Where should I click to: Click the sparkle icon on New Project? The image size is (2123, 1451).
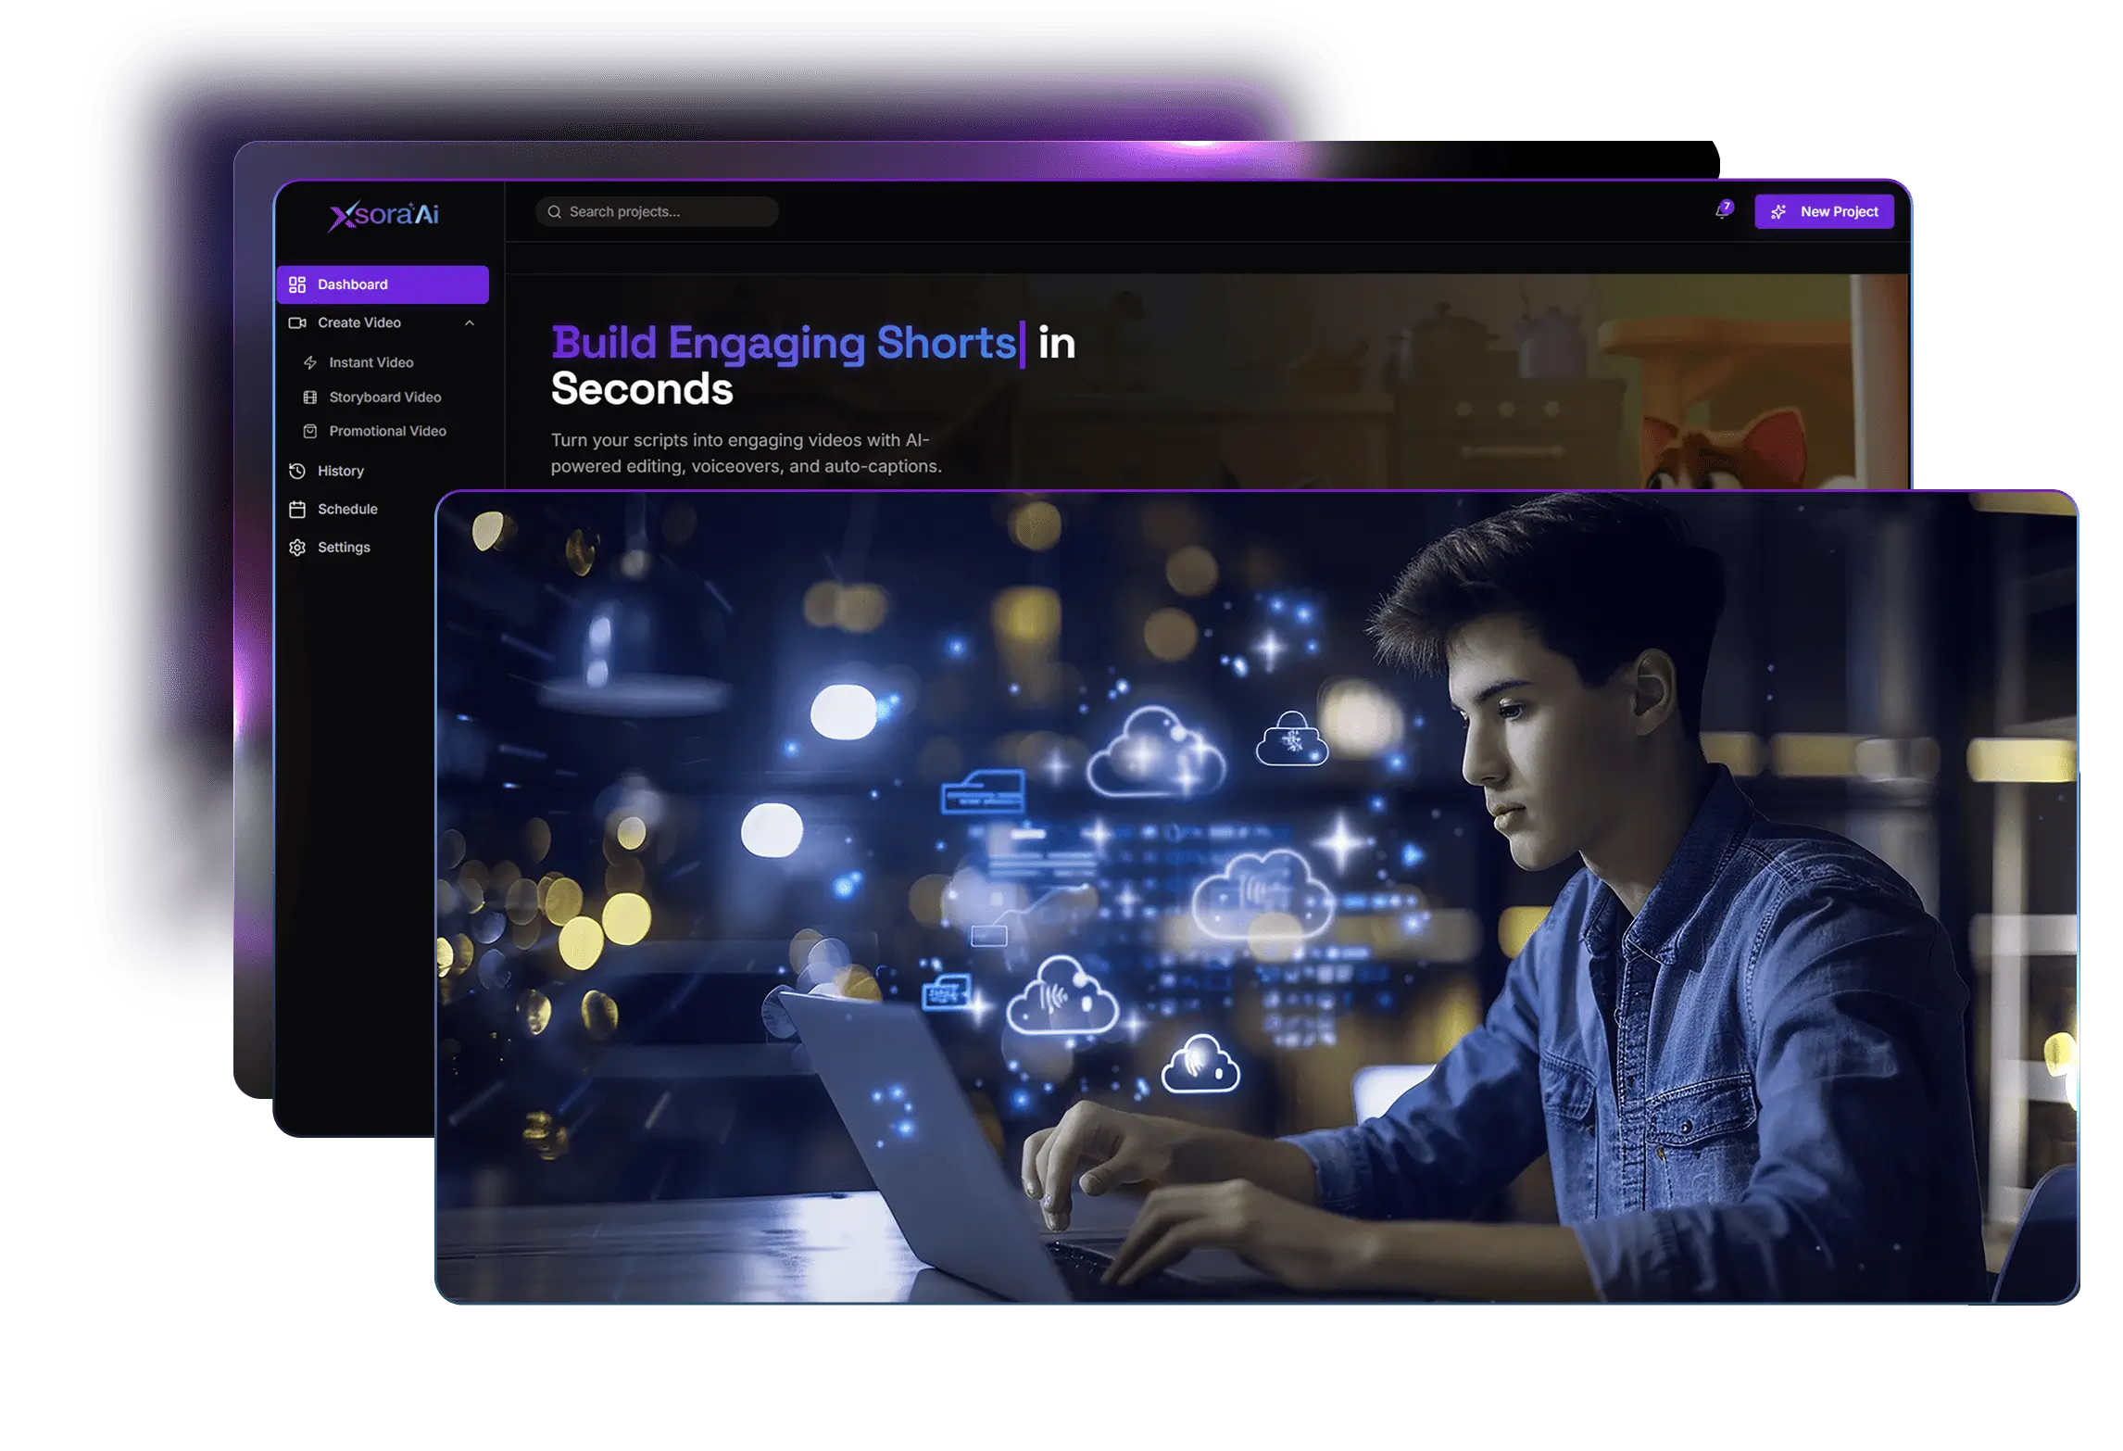coord(1778,212)
